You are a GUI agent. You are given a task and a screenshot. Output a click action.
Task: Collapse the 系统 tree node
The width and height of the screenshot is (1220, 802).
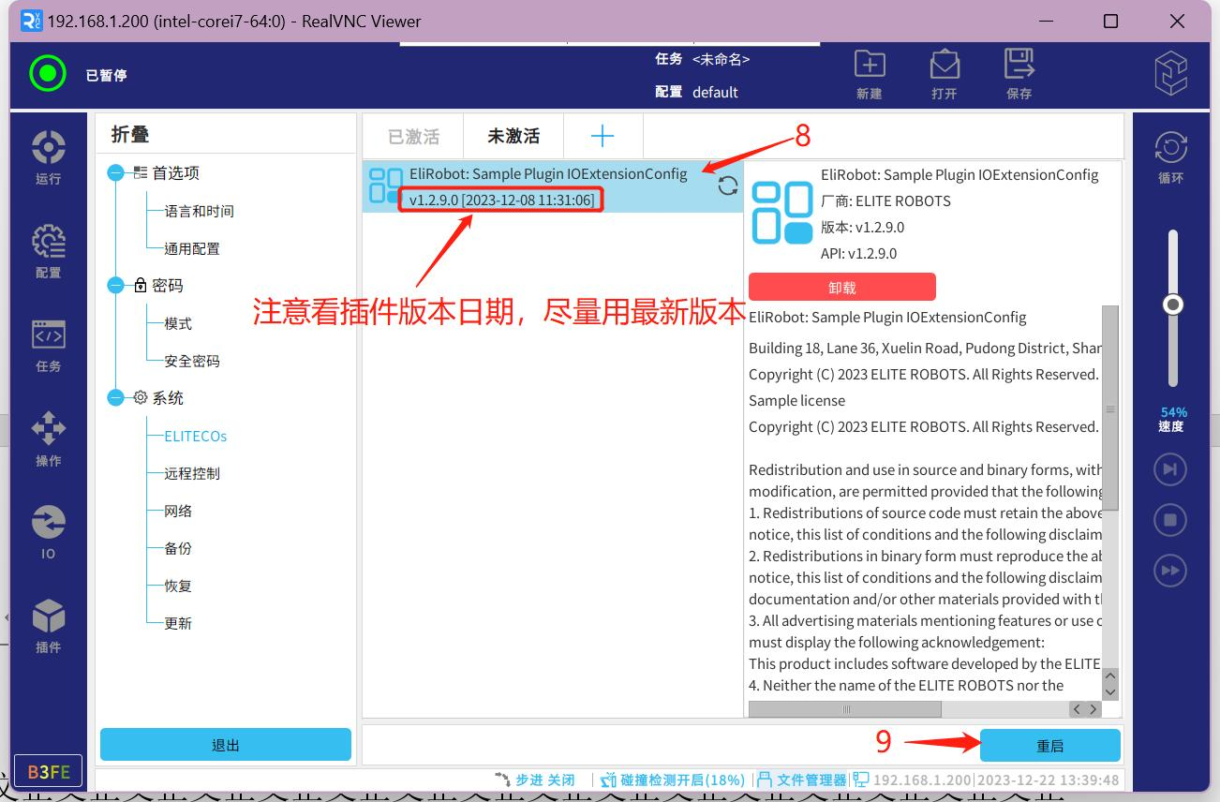point(116,398)
